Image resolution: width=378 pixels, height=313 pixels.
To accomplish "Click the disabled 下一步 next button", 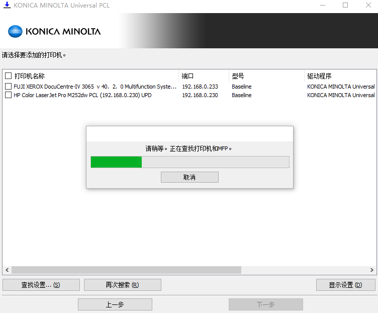I will click(266, 304).
